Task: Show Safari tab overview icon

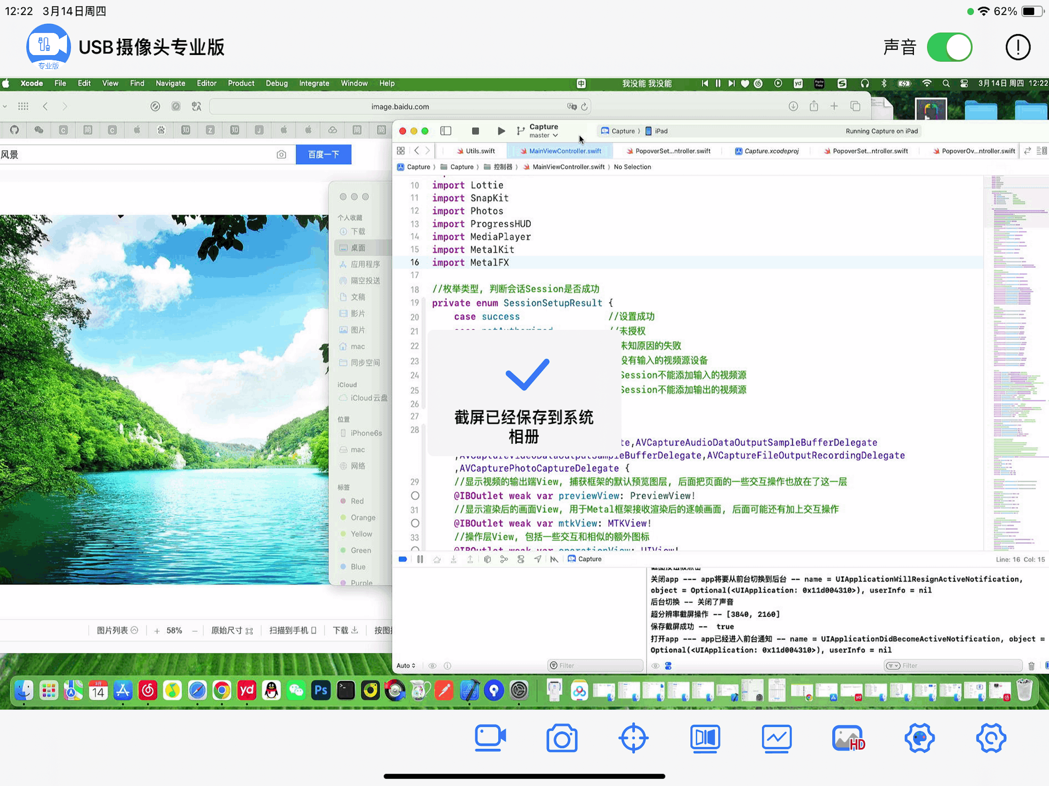Action: point(855,106)
